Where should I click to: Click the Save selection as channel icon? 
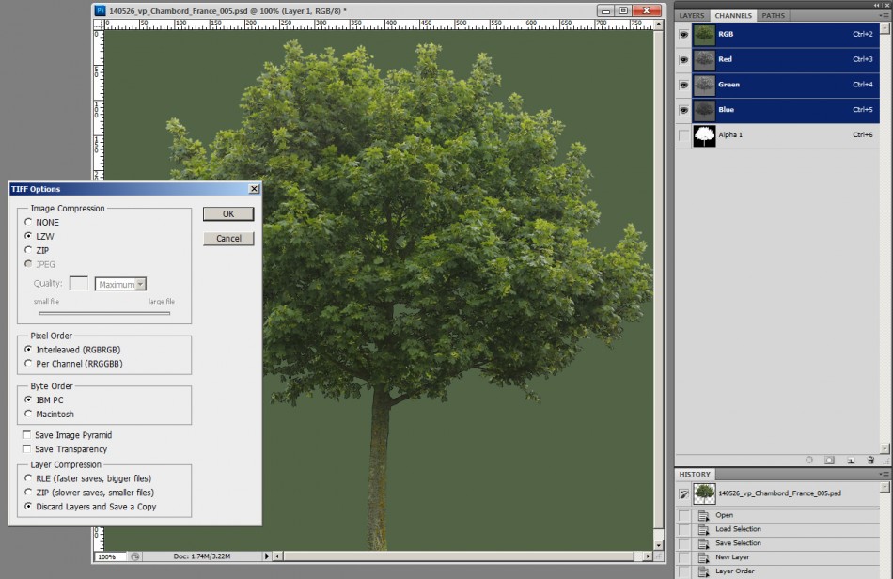click(x=831, y=460)
